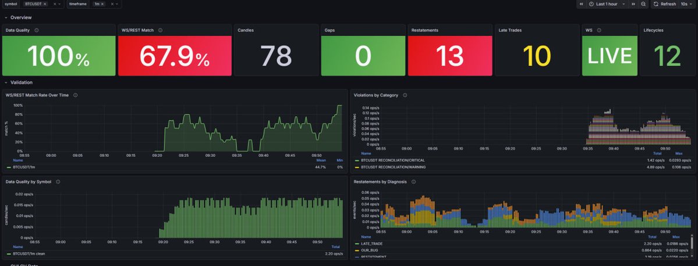
Task: Shift time range forward with double-right arrows
Action: pos(633,4)
